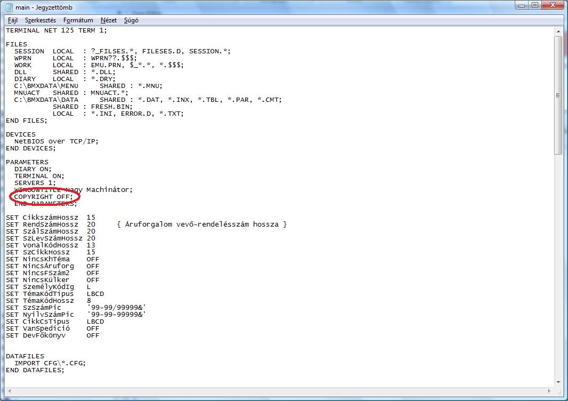
Task: Click the 'SET NyilvSzámPic' line
Action: [76, 314]
